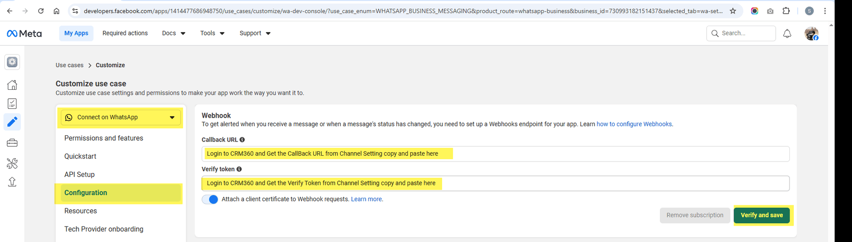
Task: Select API Setup in the side menu
Action: click(79, 175)
